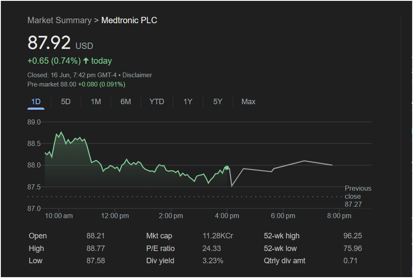Switch to the 5D chart range
Screen dimensions: 413x278
point(66,102)
